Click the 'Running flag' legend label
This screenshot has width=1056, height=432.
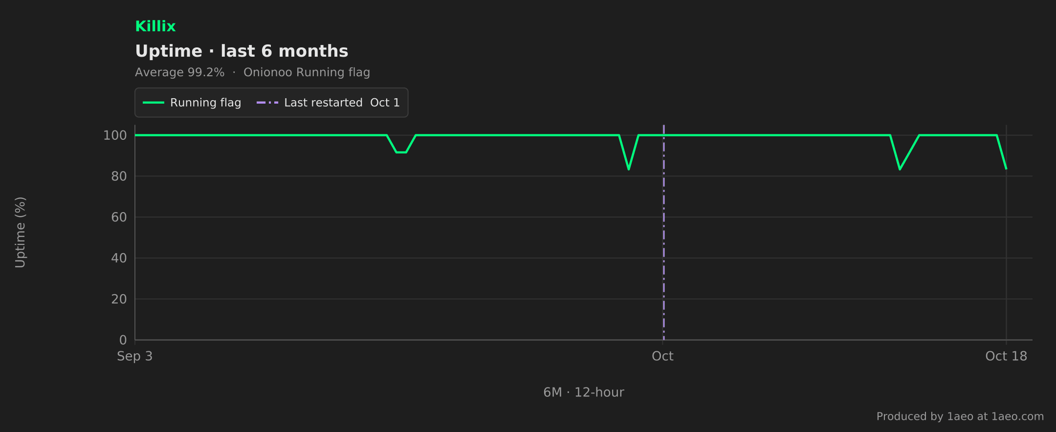click(205, 103)
